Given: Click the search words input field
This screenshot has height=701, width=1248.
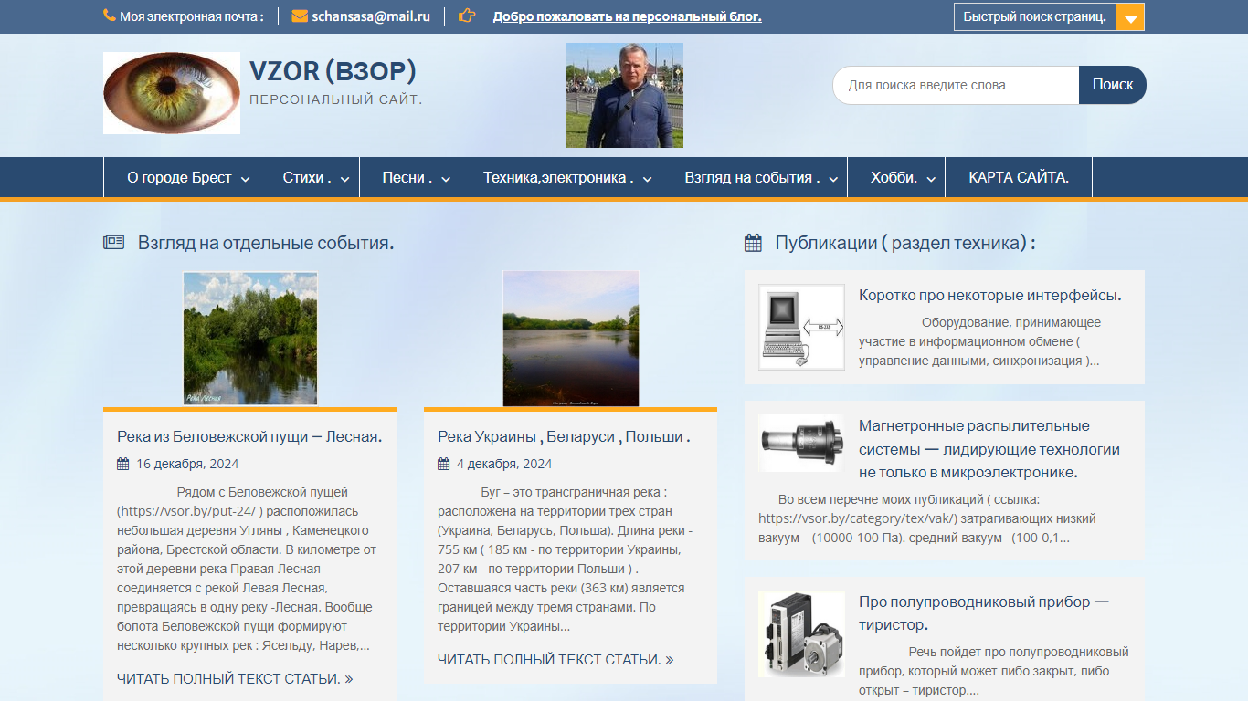Looking at the screenshot, I should [x=956, y=85].
